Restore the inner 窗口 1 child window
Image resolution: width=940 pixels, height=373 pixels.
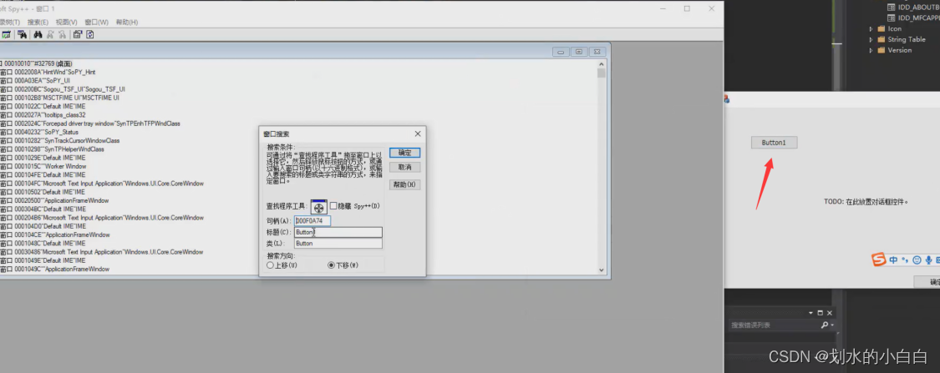579,52
